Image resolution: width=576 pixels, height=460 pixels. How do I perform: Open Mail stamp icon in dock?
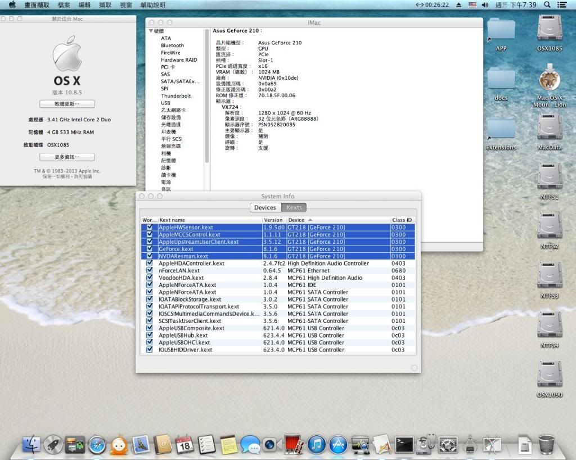click(x=141, y=444)
